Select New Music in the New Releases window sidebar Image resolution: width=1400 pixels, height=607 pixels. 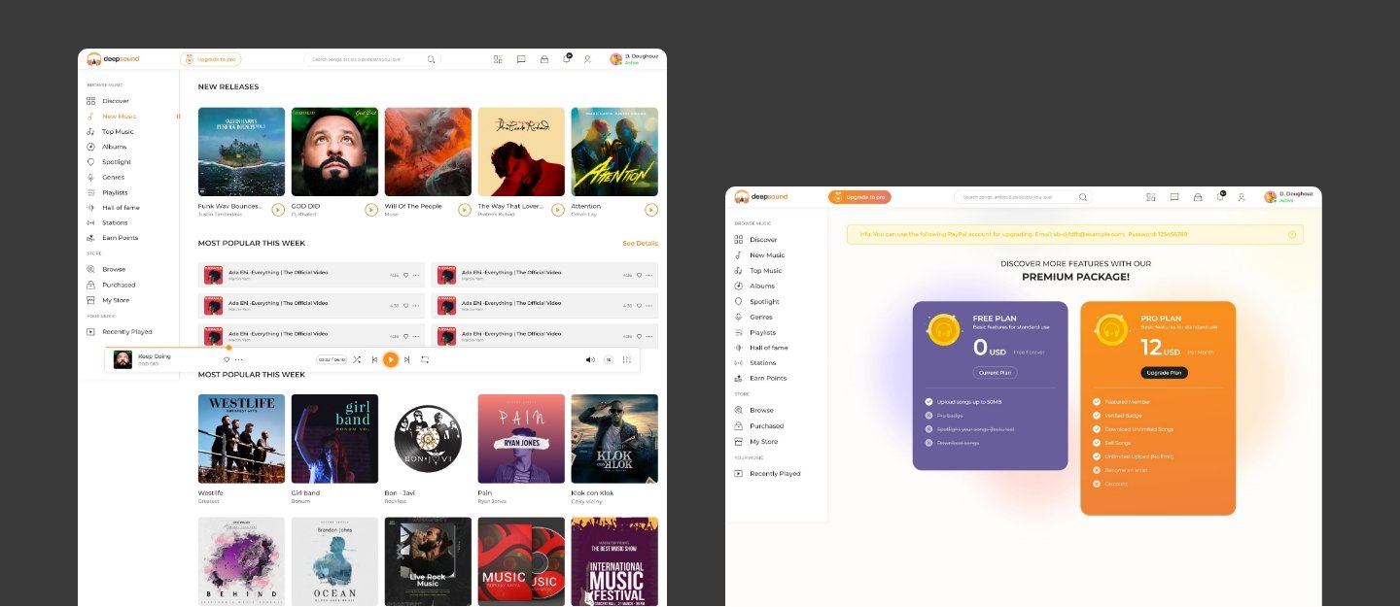click(111, 117)
